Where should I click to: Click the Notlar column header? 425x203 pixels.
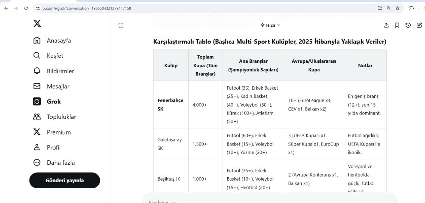coord(365,65)
